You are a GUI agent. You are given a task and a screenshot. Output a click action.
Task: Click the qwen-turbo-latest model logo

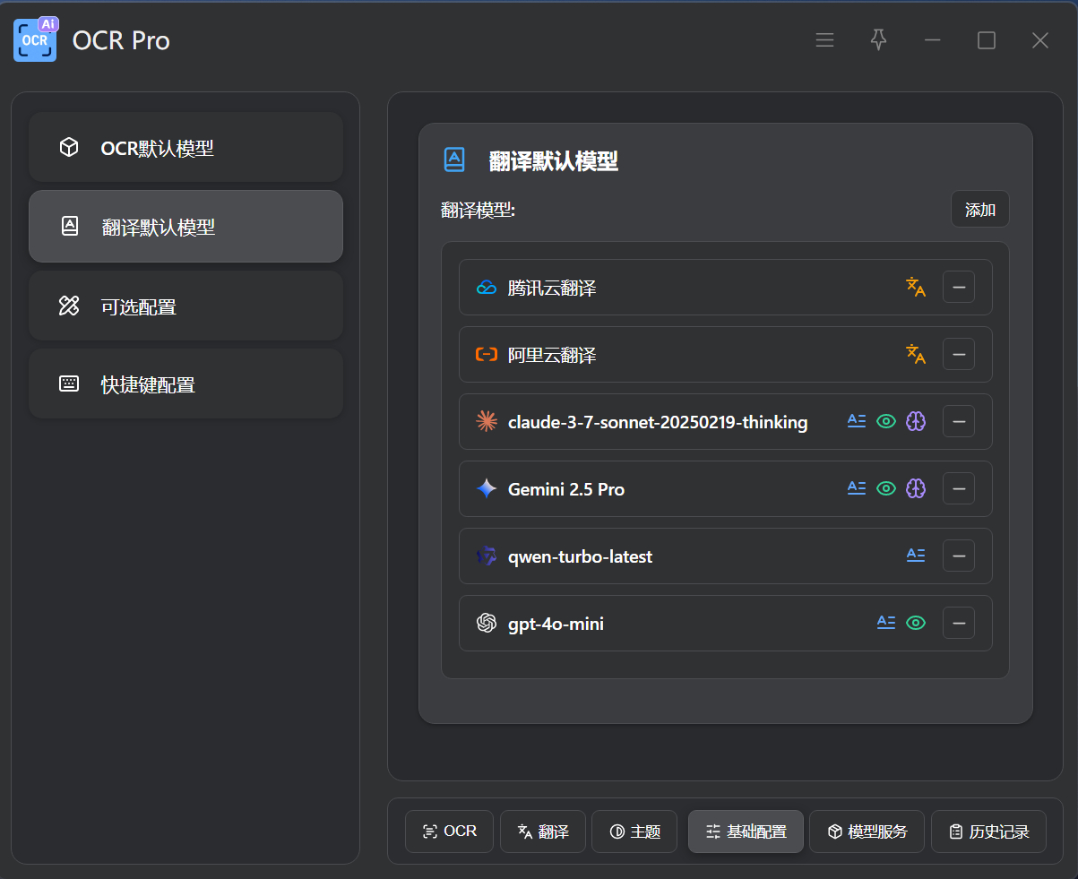click(x=487, y=556)
